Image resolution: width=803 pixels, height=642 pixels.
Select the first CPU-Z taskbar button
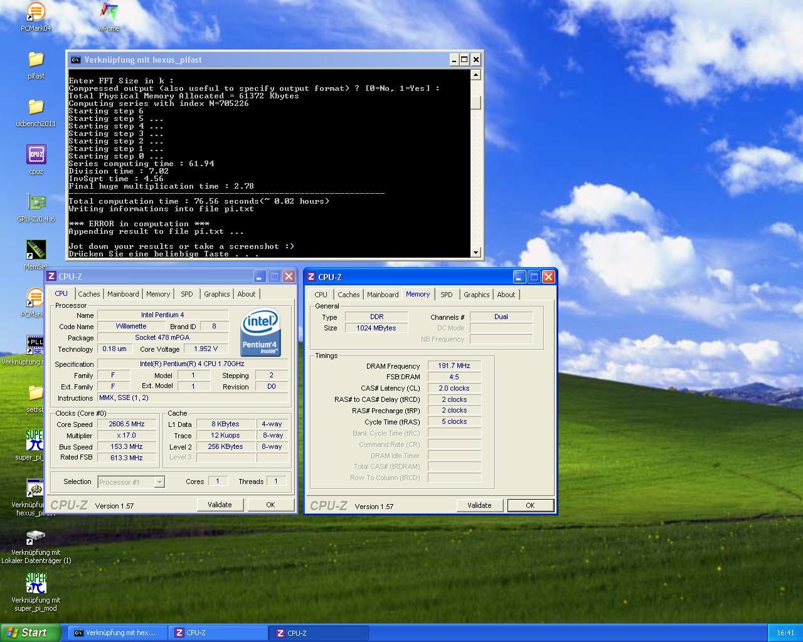220,633
